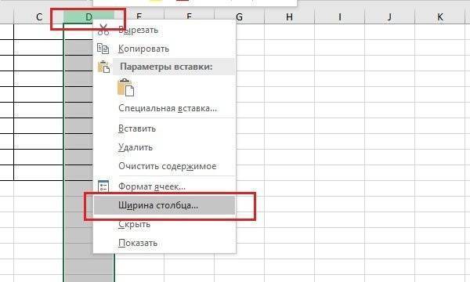470x282 pixels.
Task: Select Удалить to delete the column
Action: pyautogui.click(x=164, y=147)
